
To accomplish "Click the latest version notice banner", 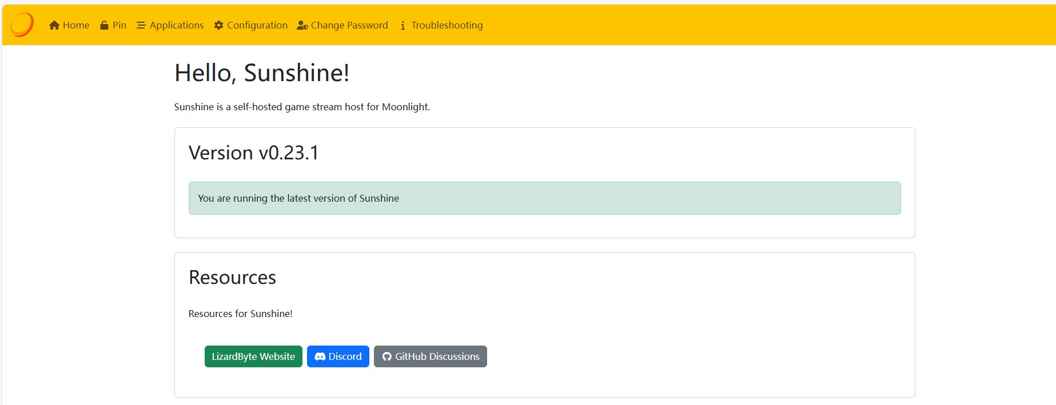I will click(544, 198).
